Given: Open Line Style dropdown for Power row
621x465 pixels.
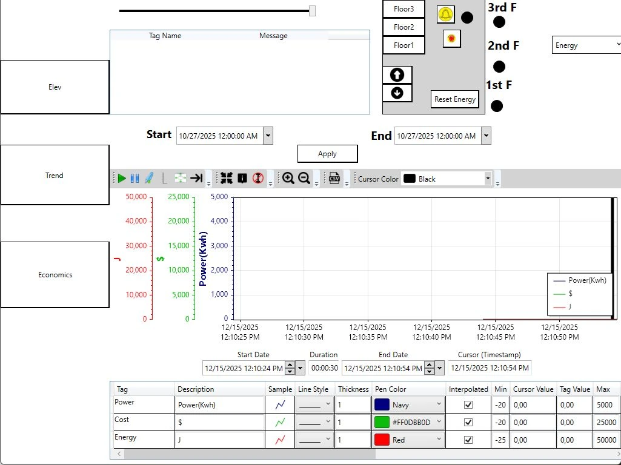Looking at the screenshot, I should pyautogui.click(x=314, y=404).
